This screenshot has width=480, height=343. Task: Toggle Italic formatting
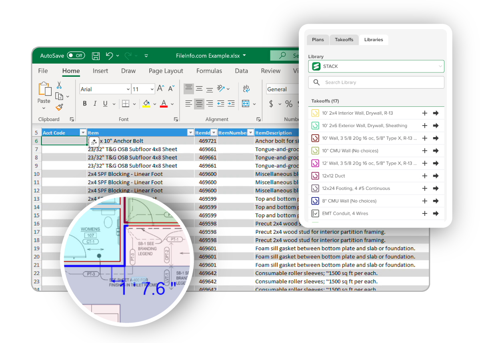pyautogui.click(x=95, y=104)
